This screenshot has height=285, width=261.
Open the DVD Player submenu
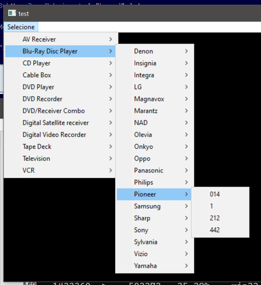(x=60, y=87)
